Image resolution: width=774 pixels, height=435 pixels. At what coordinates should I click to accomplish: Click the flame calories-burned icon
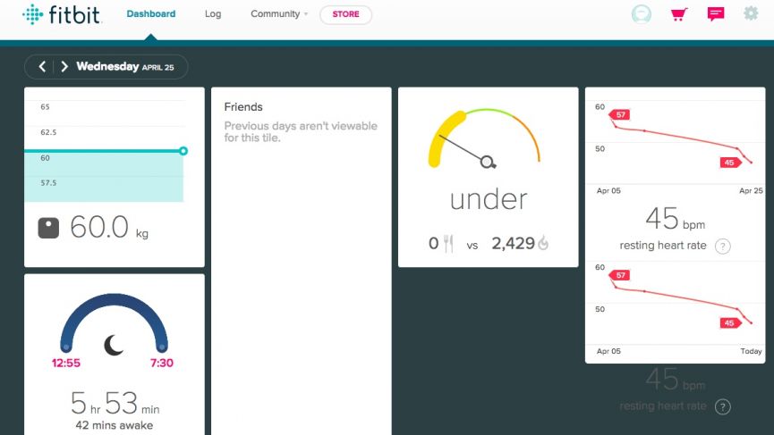pos(542,243)
